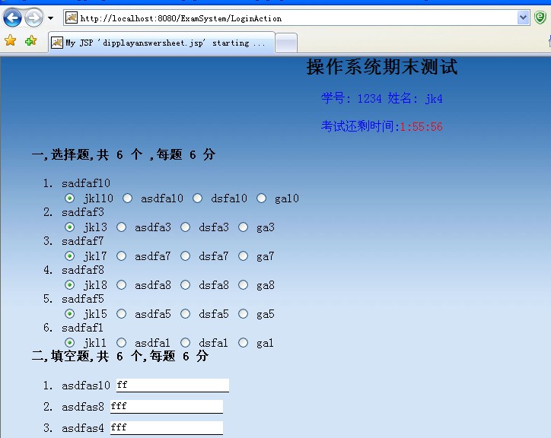The image size is (551, 438).
Task: Click the exam title '操作系统期末测试'
Action: [x=381, y=67]
